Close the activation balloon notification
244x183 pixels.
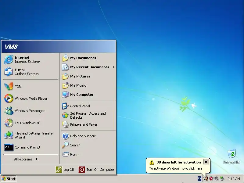[x=206, y=162]
